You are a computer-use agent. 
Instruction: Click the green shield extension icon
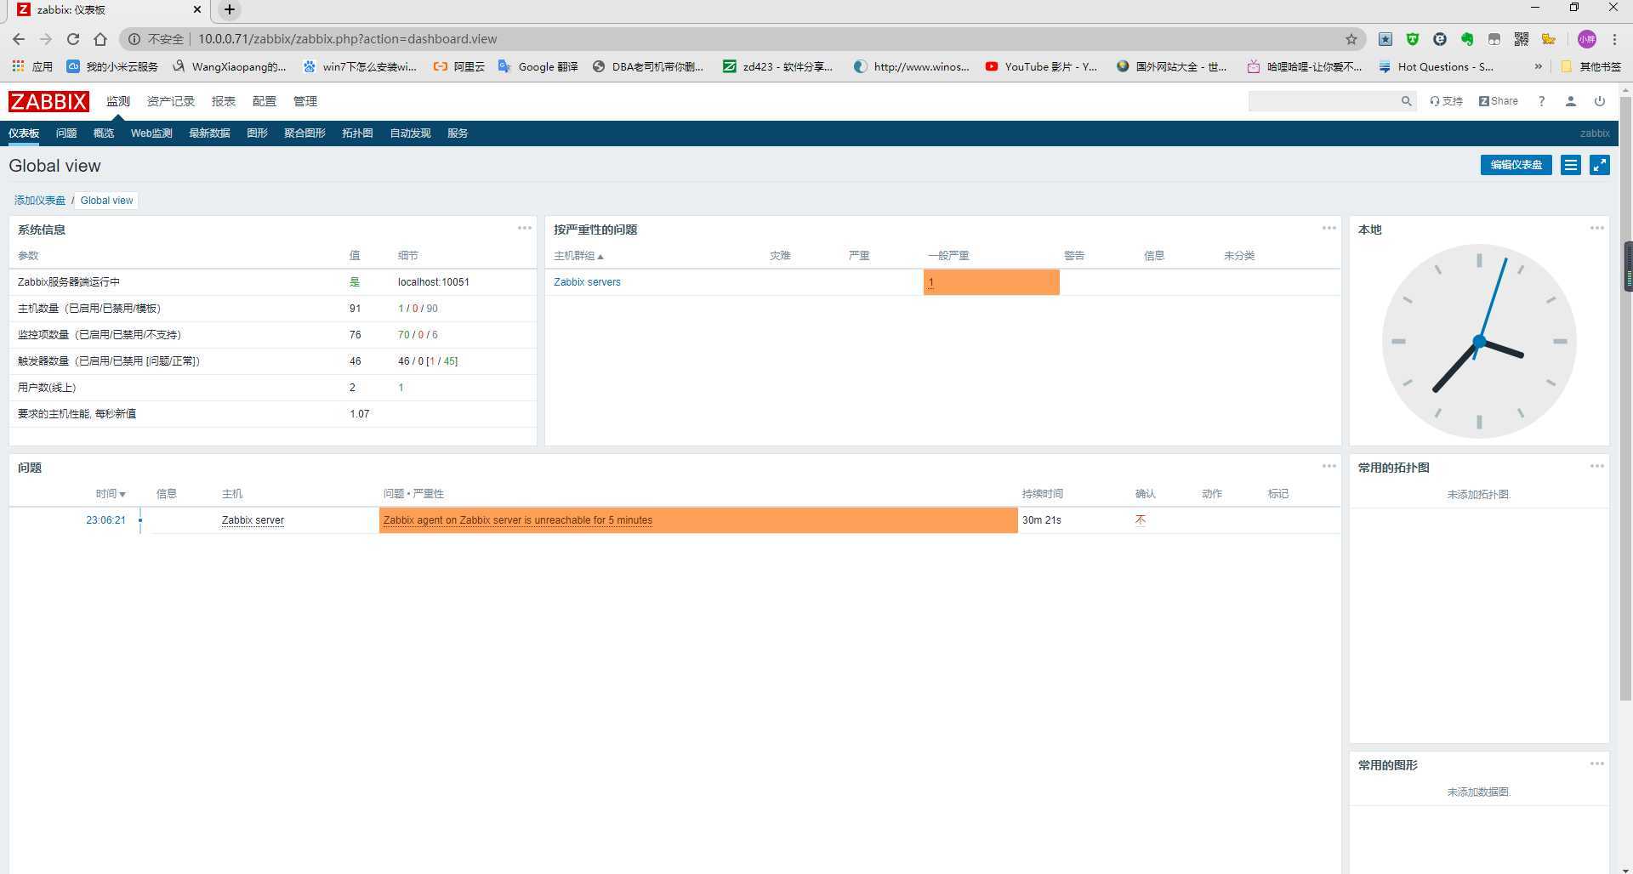tap(1413, 39)
